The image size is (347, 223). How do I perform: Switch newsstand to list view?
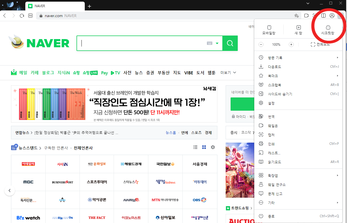point(195,147)
